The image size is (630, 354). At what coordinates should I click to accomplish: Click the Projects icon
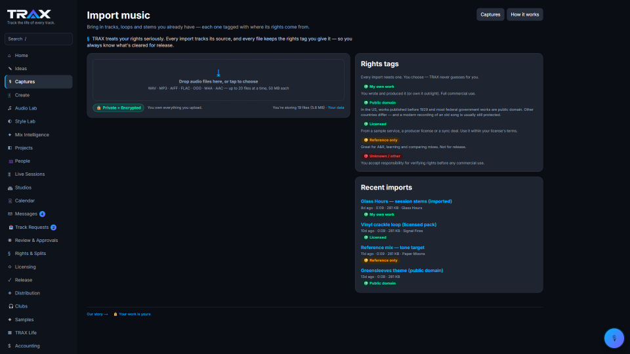click(10, 147)
